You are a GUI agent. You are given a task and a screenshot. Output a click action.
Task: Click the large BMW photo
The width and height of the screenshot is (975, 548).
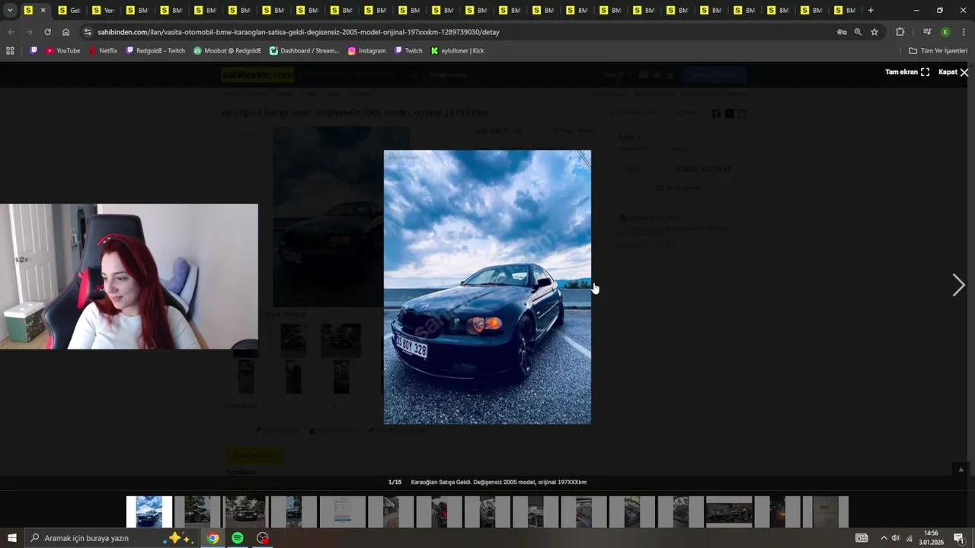click(487, 287)
